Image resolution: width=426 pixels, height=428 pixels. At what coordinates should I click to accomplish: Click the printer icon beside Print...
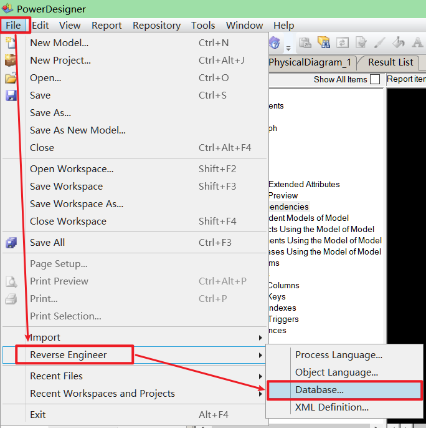pos(11,299)
